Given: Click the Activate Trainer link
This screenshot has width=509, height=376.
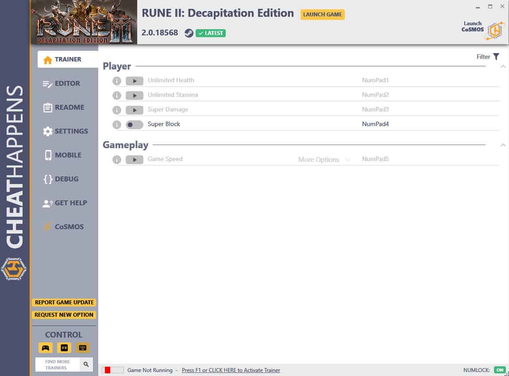Looking at the screenshot, I should [231, 370].
